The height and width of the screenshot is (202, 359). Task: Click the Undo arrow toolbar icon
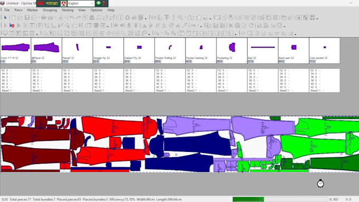pos(72,17)
